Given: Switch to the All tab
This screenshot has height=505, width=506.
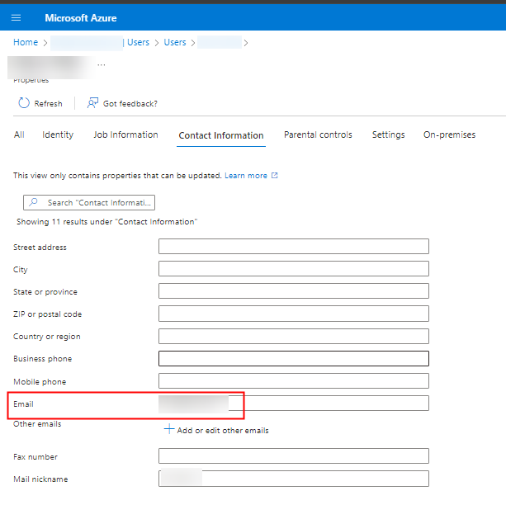Looking at the screenshot, I should (19, 135).
